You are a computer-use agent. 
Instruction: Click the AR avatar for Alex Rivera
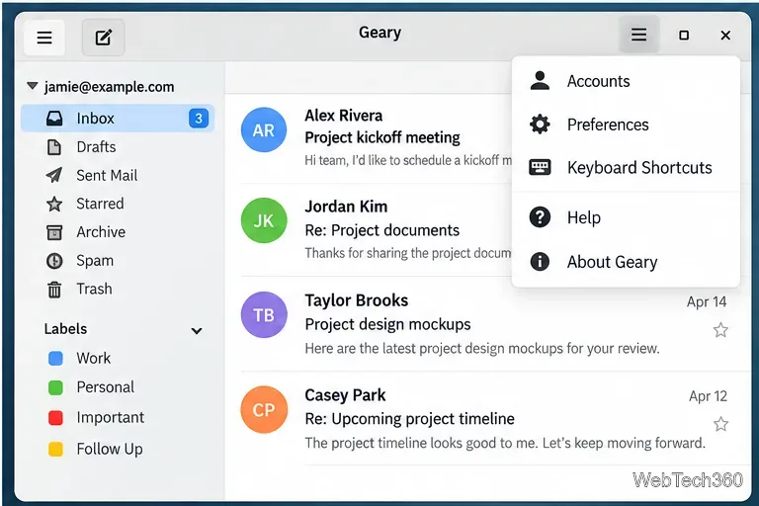[x=264, y=129]
